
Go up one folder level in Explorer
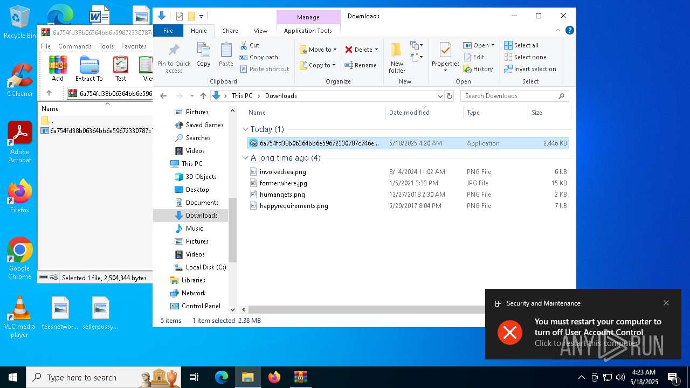coord(203,96)
